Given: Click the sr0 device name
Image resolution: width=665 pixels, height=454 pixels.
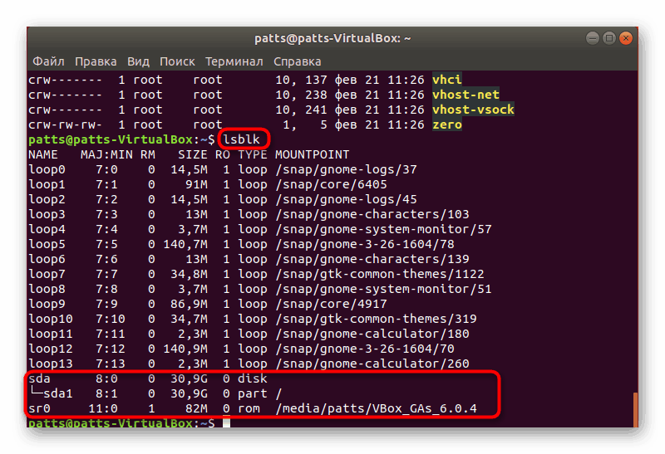Looking at the screenshot, I should [39, 408].
